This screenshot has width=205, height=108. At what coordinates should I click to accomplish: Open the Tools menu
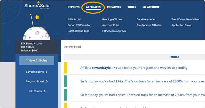pos(132,7)
